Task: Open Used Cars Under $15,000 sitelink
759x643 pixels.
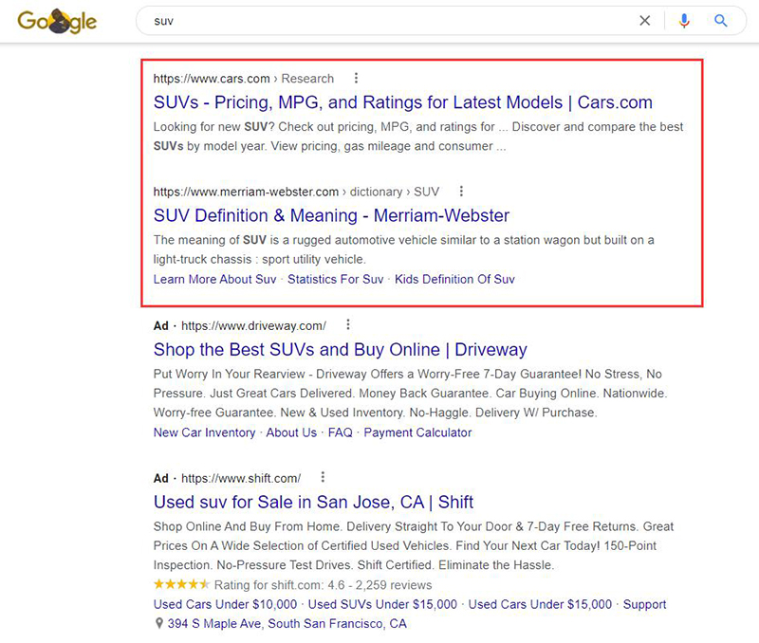Action: [540, 604]
